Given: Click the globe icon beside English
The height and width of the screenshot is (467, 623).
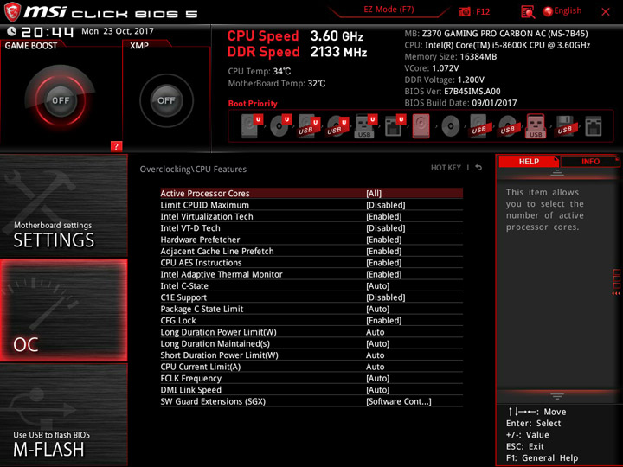Looking at the screenshot, I should [x=548, y=11].
